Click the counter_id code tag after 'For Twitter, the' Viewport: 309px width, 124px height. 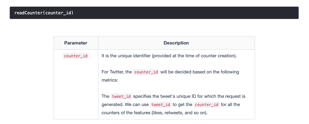tap(146, 72)
